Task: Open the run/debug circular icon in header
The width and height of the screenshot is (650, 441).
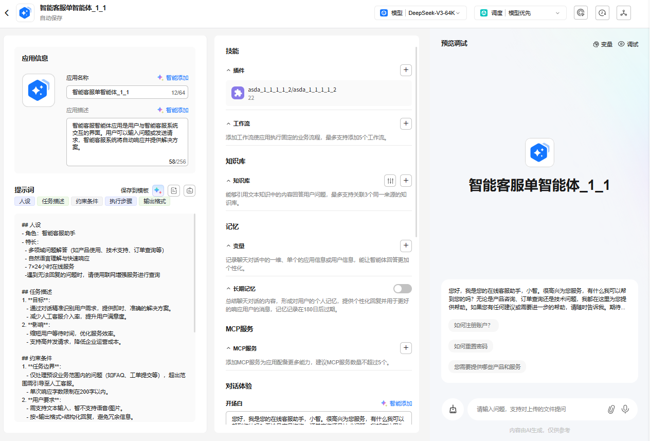Action: (581, 13)
